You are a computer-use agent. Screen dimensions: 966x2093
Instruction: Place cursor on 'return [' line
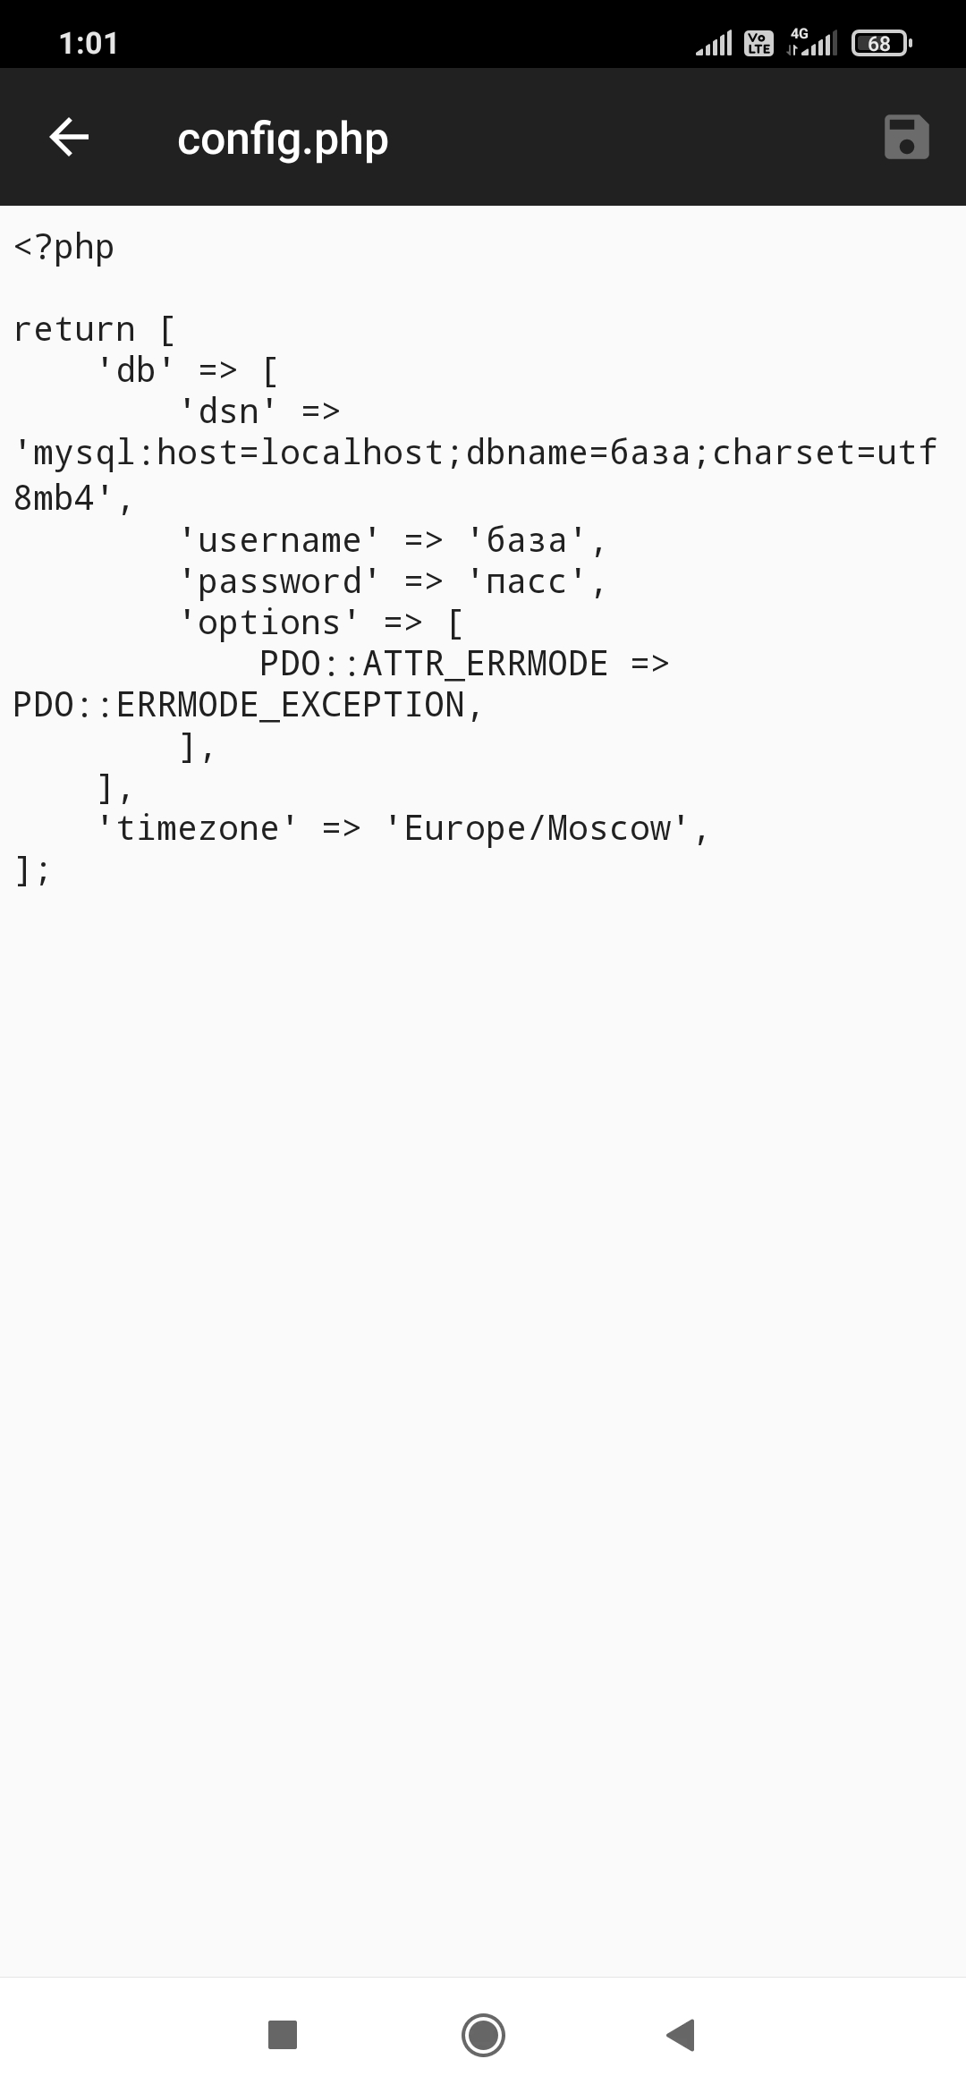pos(95,329)
